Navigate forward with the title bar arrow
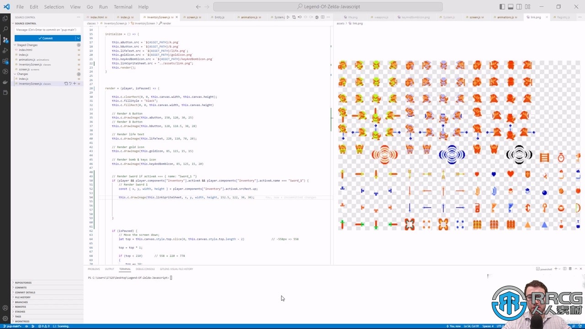Viewport: 585px width, 329px height. [x=207, y=7]
